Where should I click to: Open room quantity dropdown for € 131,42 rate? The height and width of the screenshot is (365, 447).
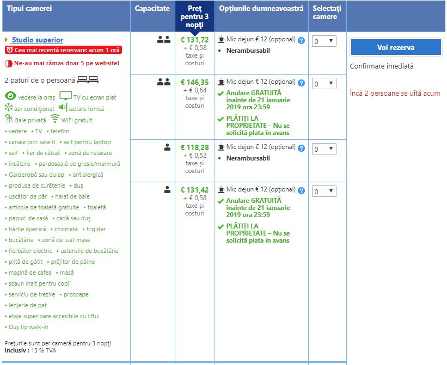coord(324,191)
